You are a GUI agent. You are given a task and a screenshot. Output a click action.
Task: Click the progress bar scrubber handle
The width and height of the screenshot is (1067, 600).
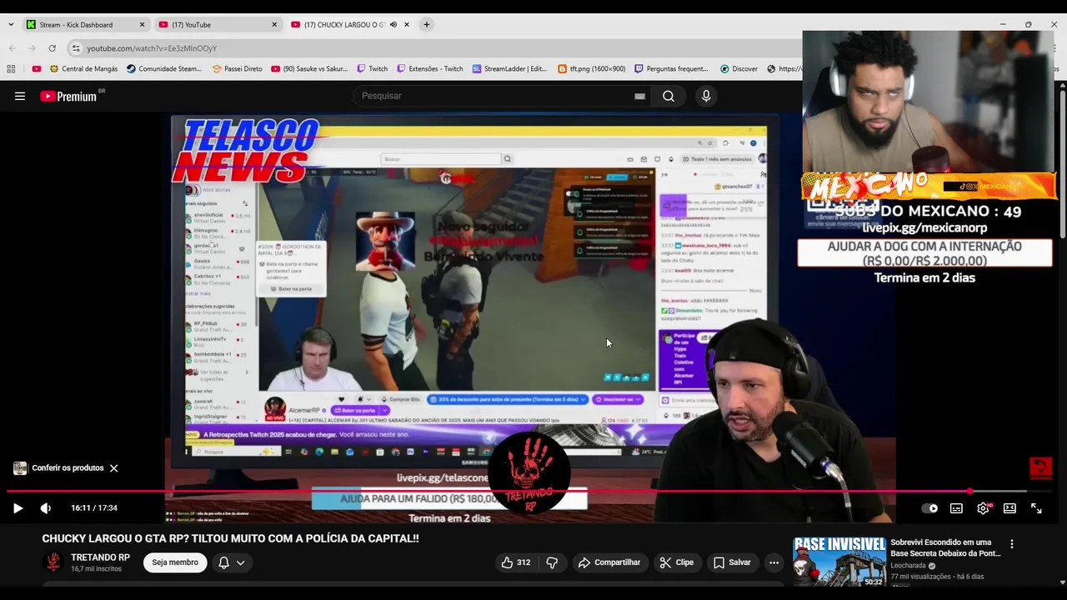pos(970,492)
